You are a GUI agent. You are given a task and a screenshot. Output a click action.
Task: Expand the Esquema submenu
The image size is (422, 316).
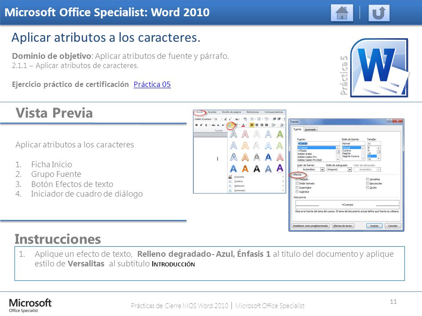256,177
